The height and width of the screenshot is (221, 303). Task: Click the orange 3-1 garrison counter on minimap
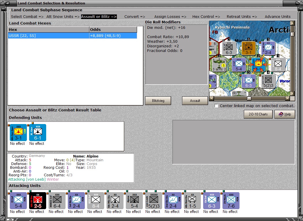click(x=249, y=48)
